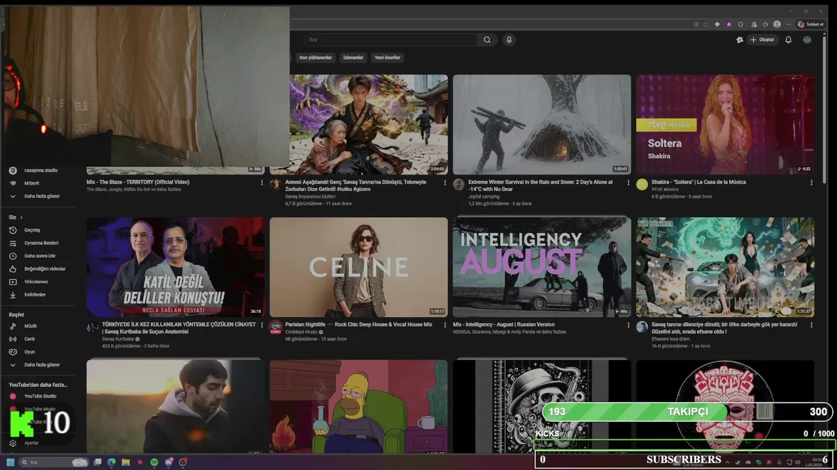Select the Yeni öneriler filter chip

387,57
